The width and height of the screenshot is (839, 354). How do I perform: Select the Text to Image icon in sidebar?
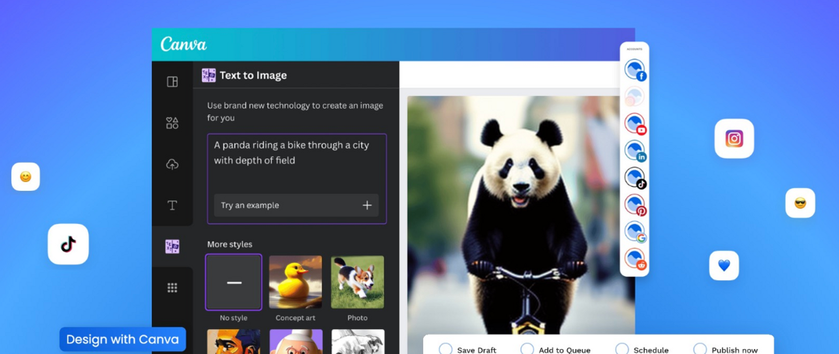(x=172, y=246)
